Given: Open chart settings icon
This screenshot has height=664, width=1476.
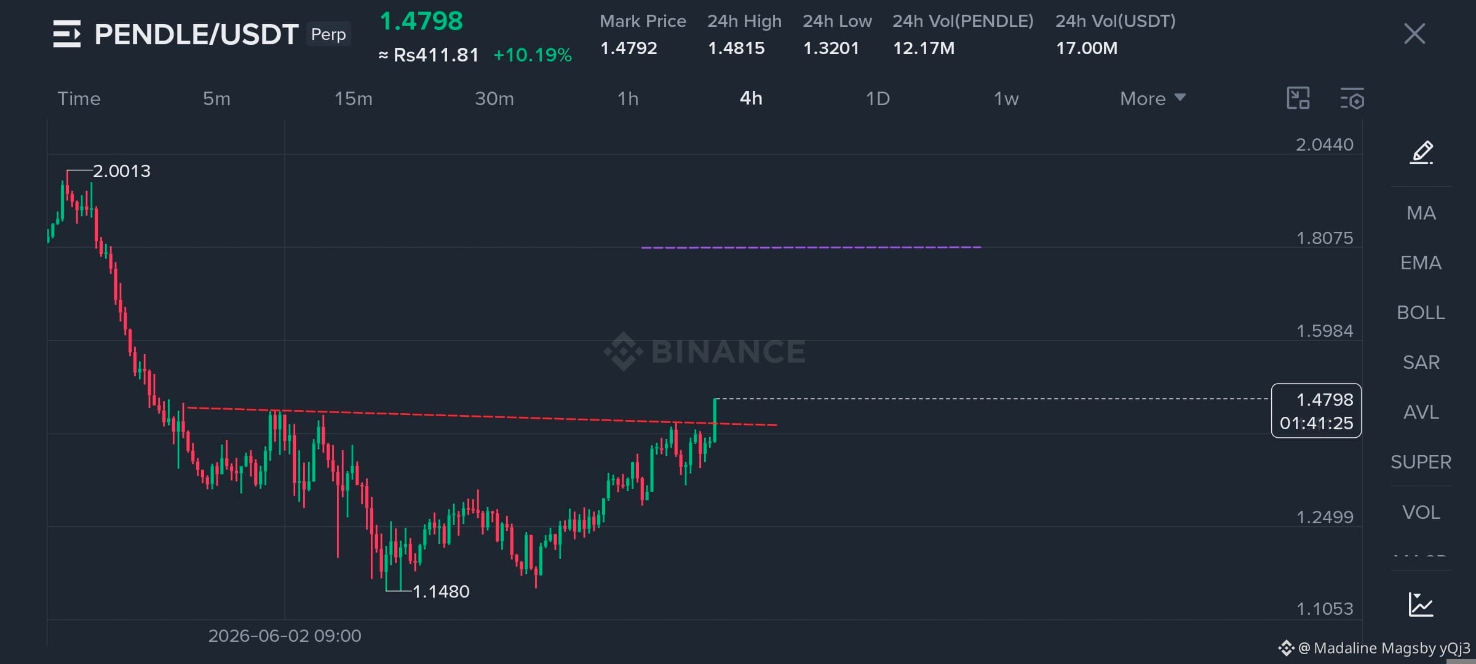Looking at the screenshot, I should pos(1352,99).
